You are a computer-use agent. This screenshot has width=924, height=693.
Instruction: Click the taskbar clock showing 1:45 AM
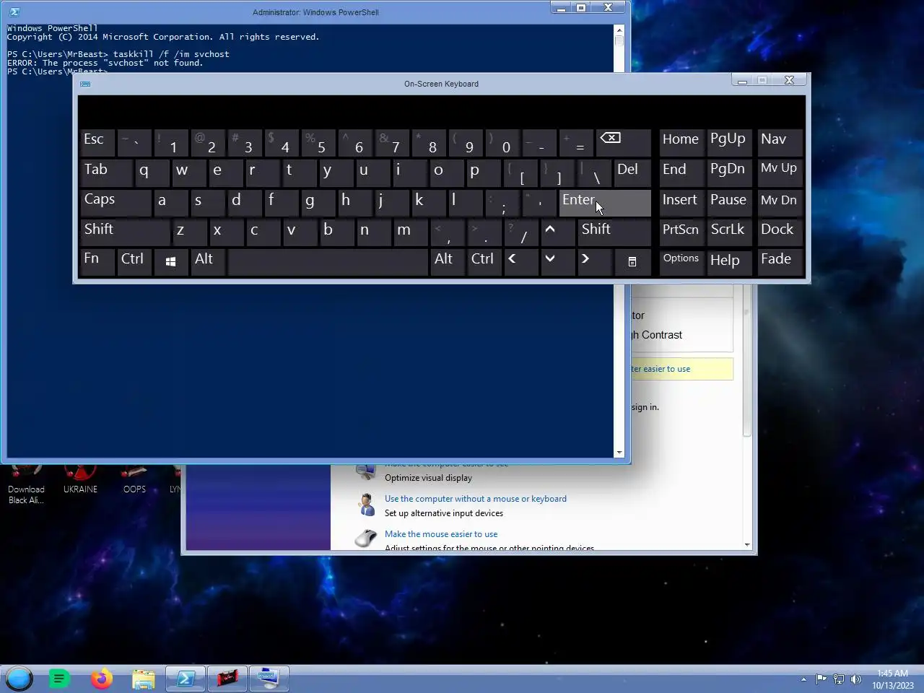[892, 674]
